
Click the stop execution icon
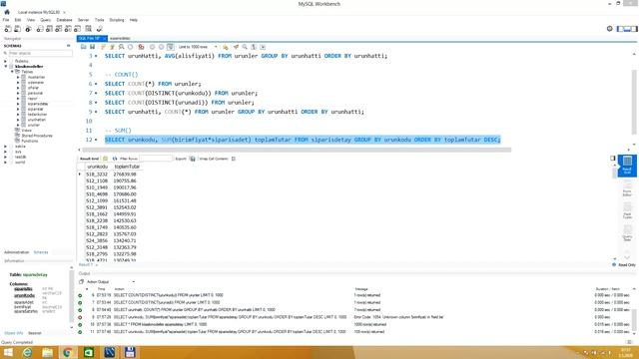(131, 47)
